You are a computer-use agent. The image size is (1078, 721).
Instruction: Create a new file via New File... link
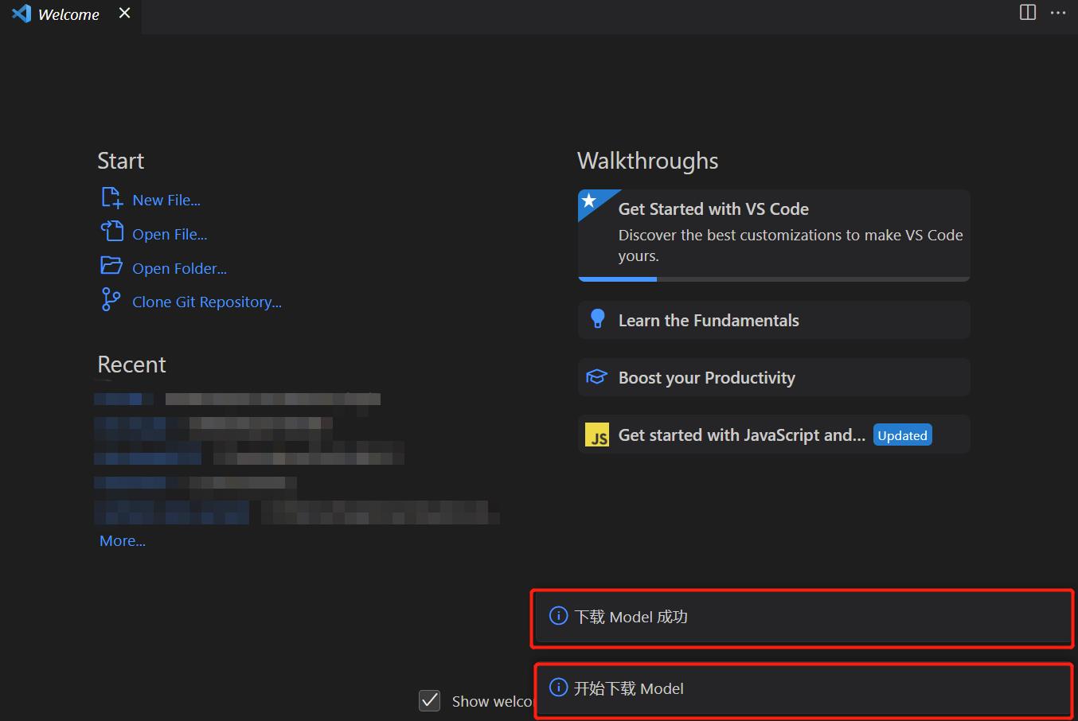166,201
